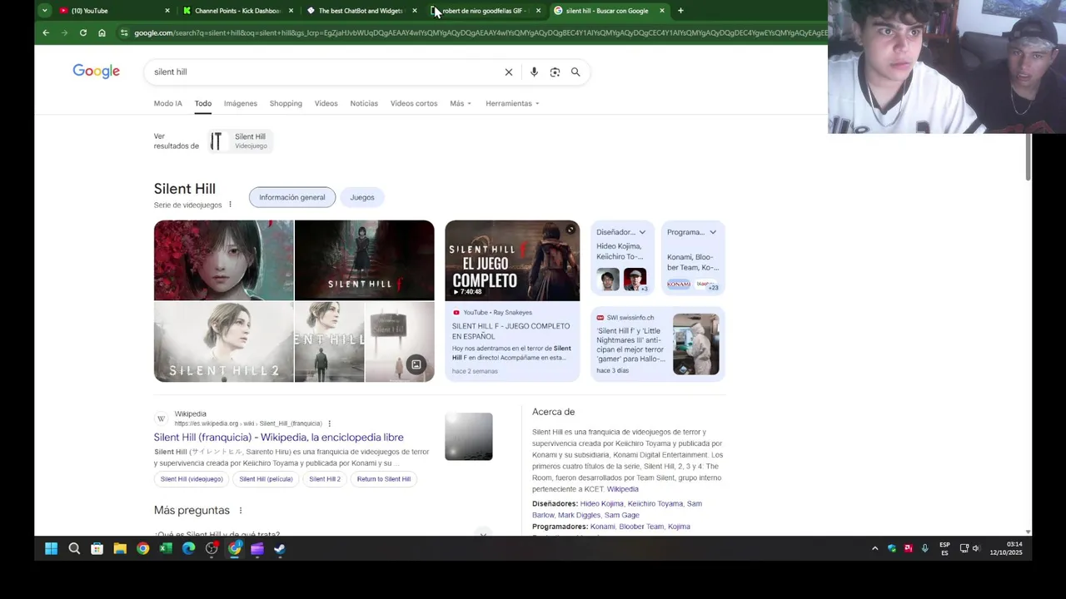Expand the Programa... card chevron
1066x599 pixels.
[713, 232]
